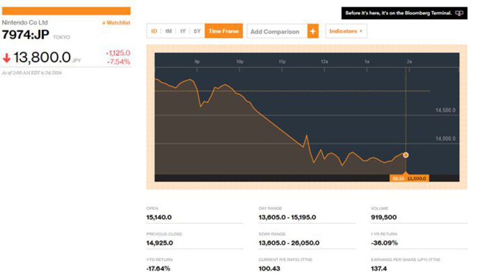Open the Indicators dropdown
Screen dimensions: 487x273
coord(346,31)
